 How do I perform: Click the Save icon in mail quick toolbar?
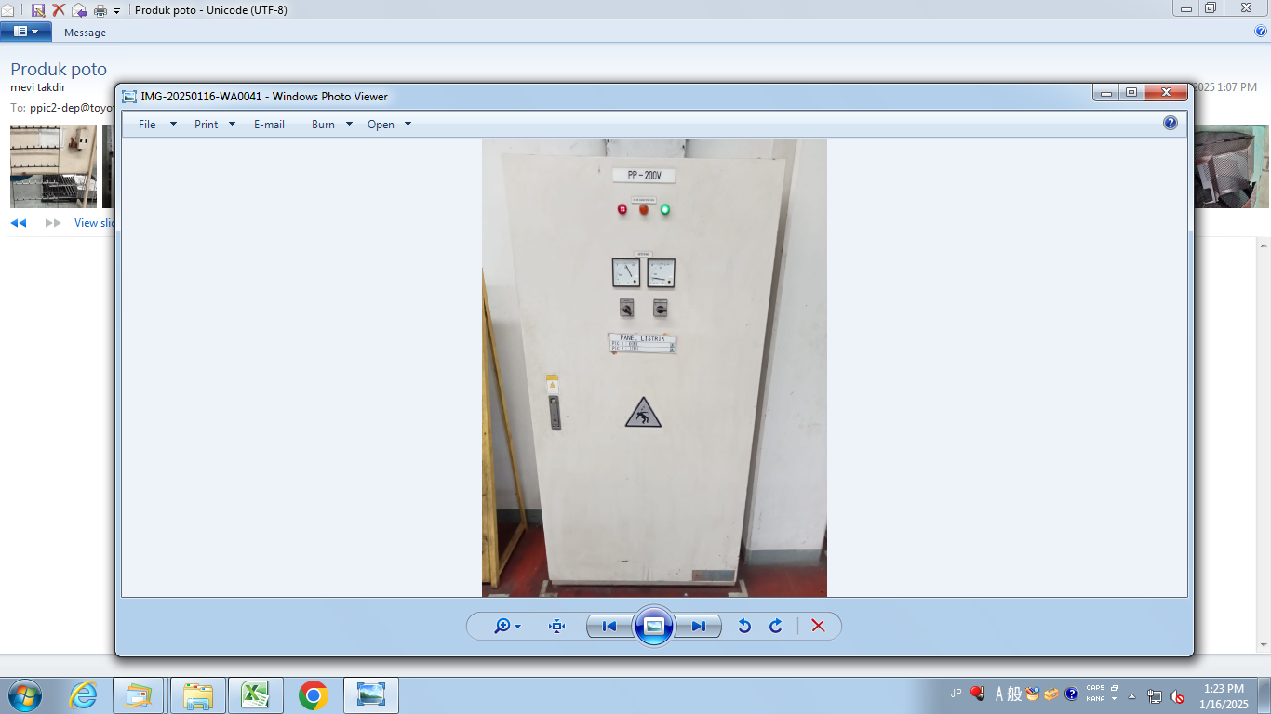tap(38, 9)
